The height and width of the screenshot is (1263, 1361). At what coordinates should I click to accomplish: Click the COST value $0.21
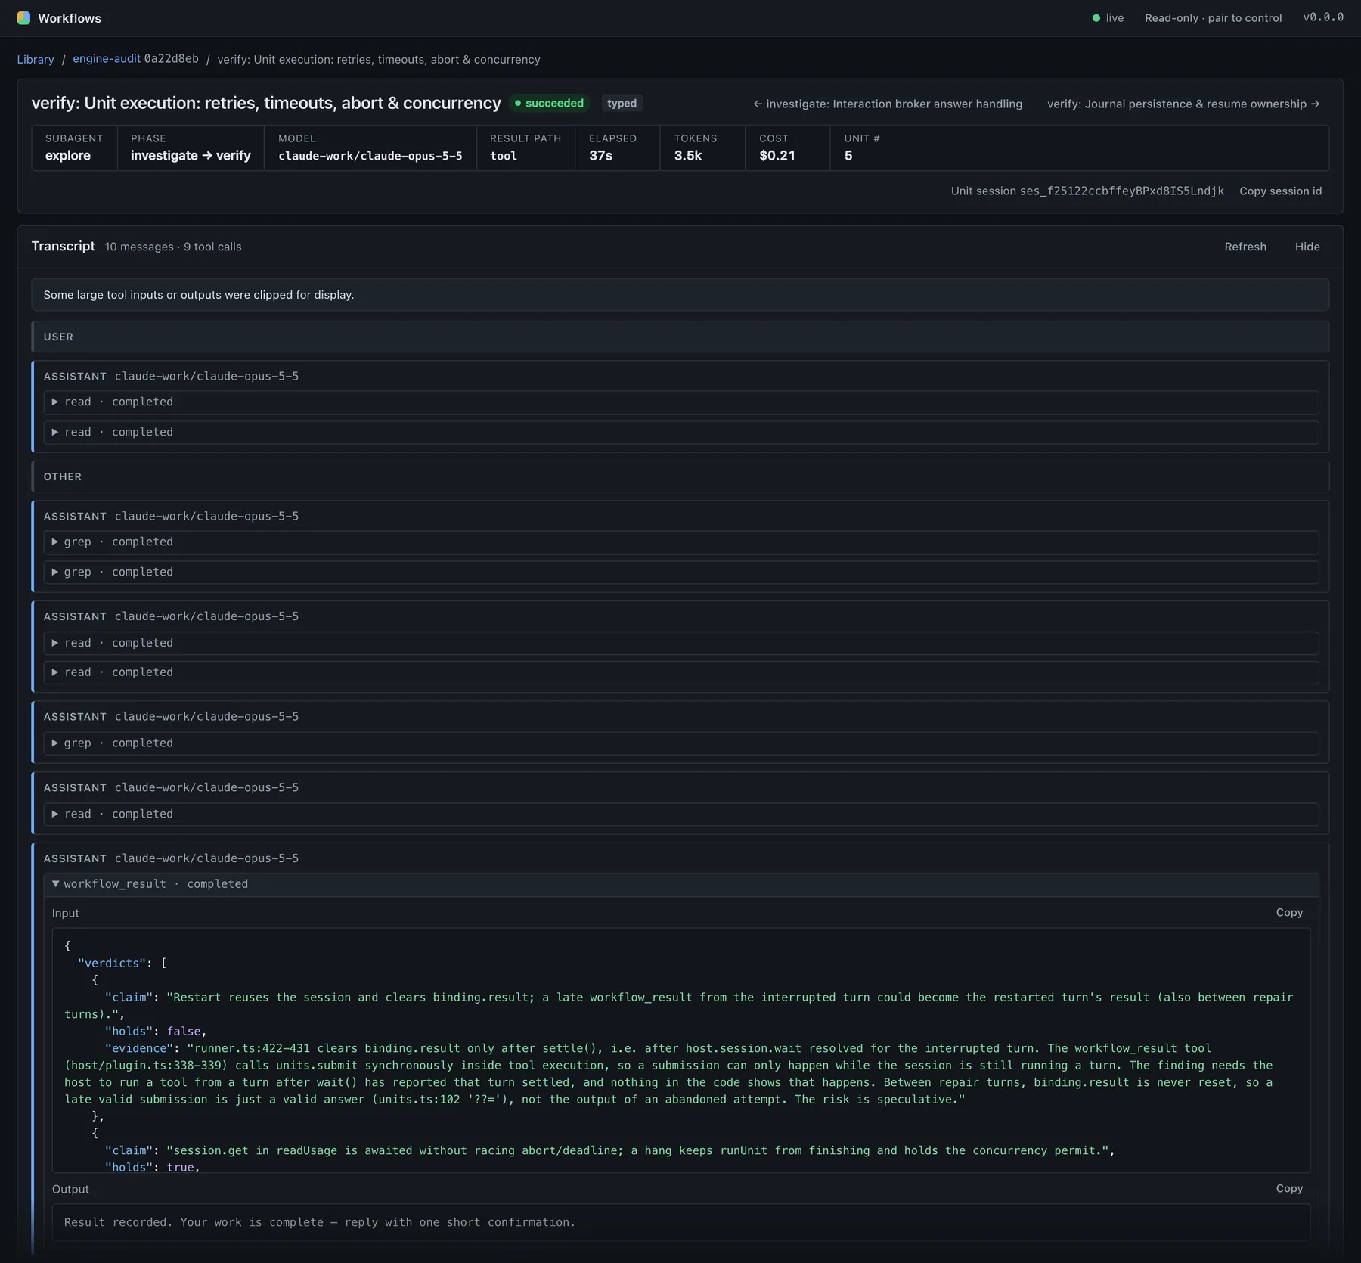(777, 156)
